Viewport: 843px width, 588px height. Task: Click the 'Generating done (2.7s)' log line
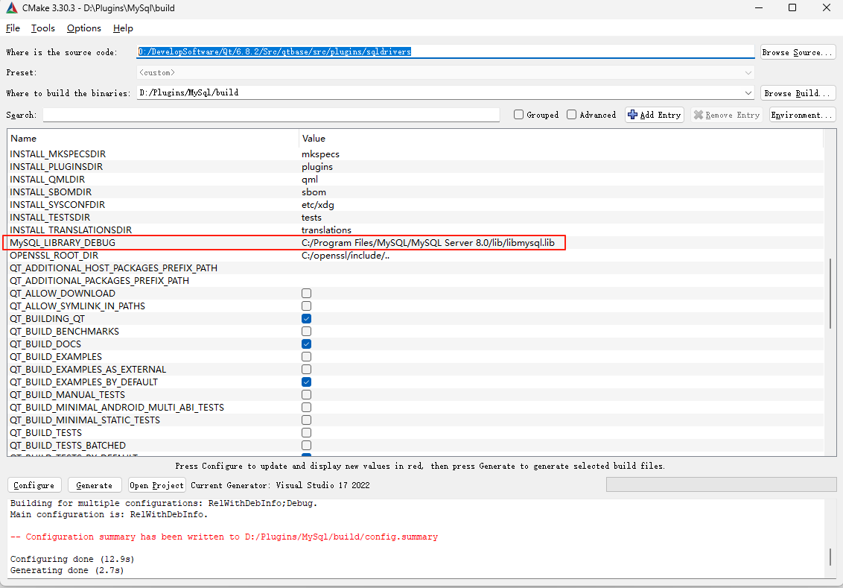point(67,570)
